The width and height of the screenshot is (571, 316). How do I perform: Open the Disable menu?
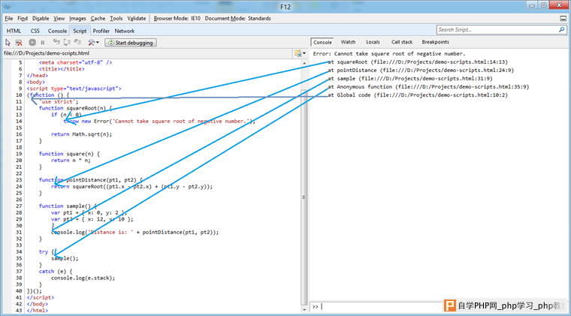click(x=41, y=18)
